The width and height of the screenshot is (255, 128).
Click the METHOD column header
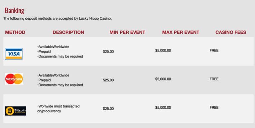15,32
